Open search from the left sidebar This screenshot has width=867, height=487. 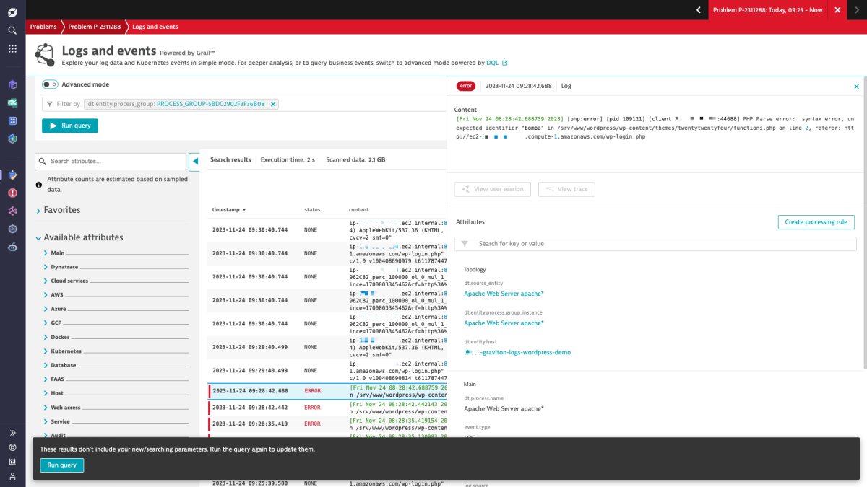(12, 32)
